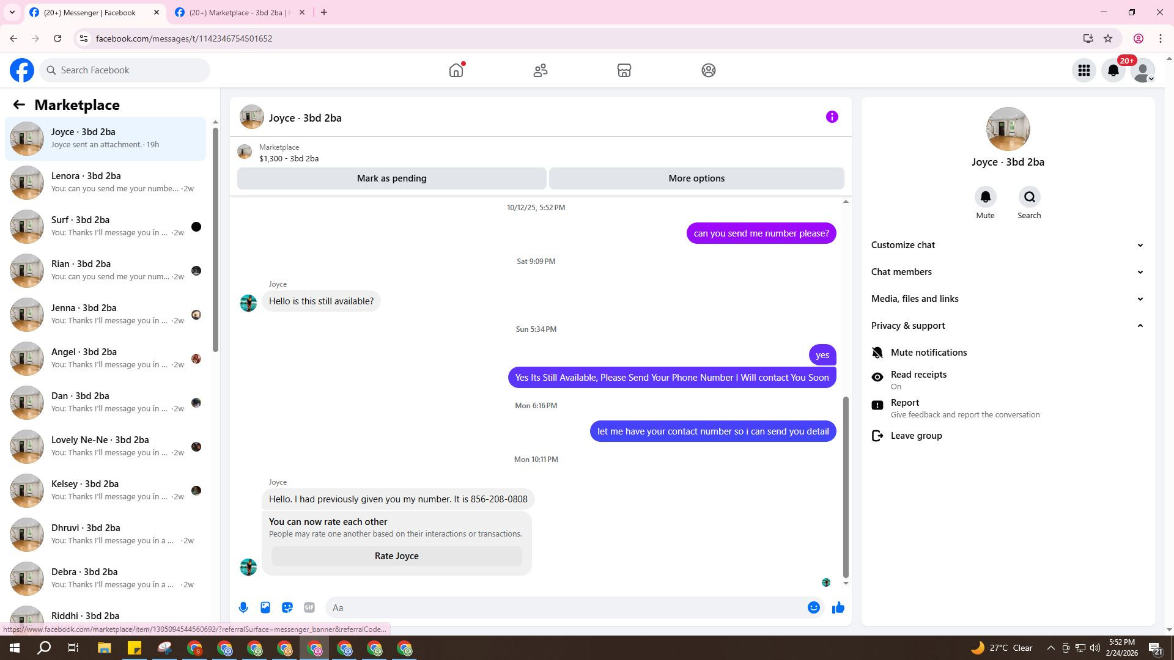Toggle conversation information panel icon
This screenshot has height=660, width=1174.
(832, 117)
